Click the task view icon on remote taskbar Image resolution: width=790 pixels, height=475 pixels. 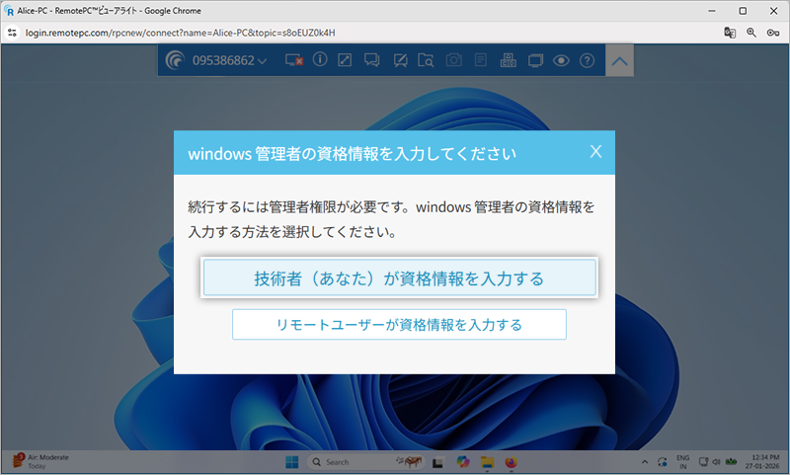point(437,462)
